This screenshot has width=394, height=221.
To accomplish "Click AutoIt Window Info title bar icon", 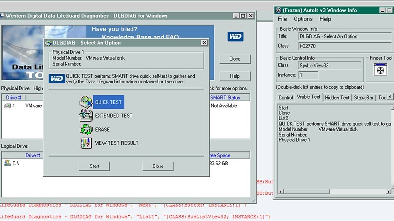I will click(278, 10).
